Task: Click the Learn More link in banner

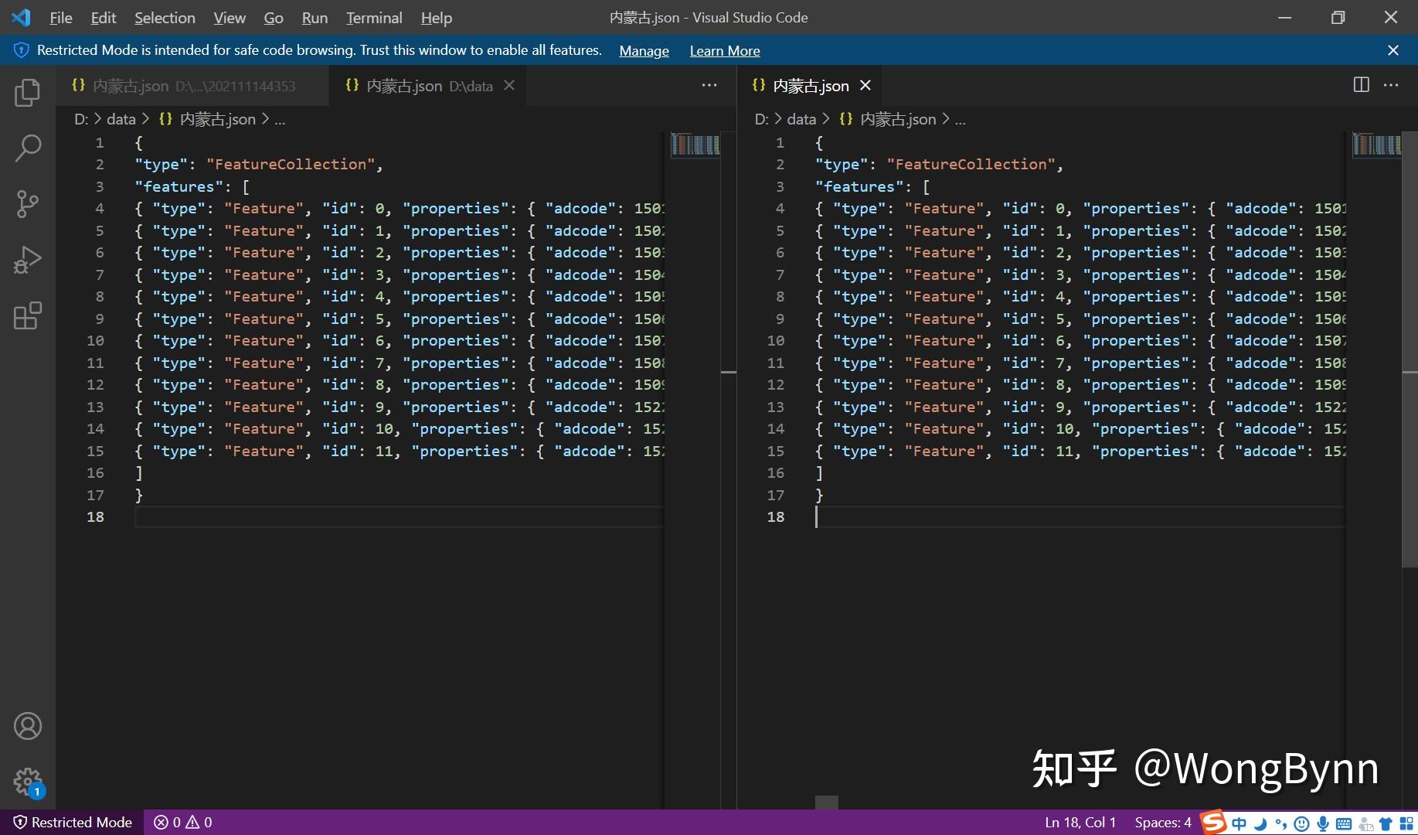Action: point(725,51)
